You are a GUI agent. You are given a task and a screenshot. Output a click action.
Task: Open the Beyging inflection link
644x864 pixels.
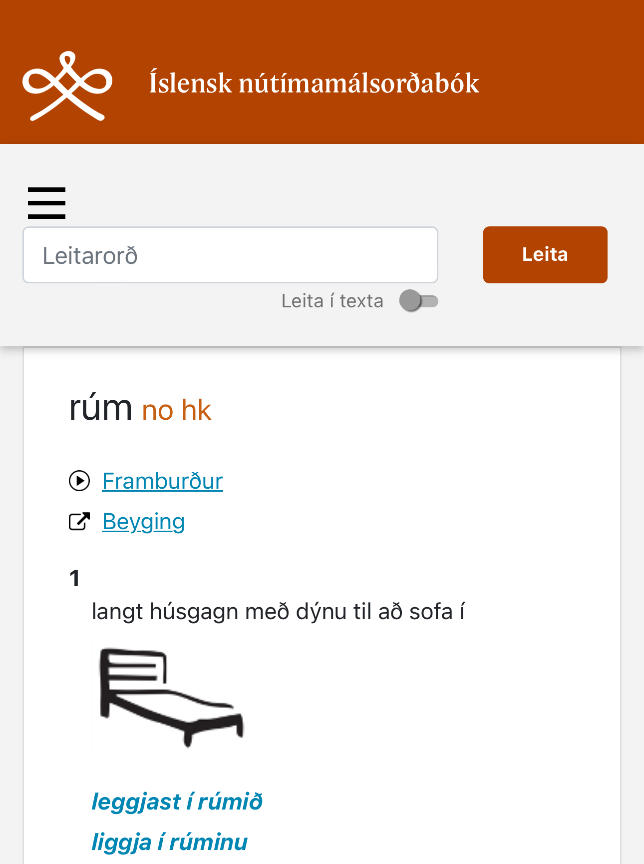[x=143, y=522]
